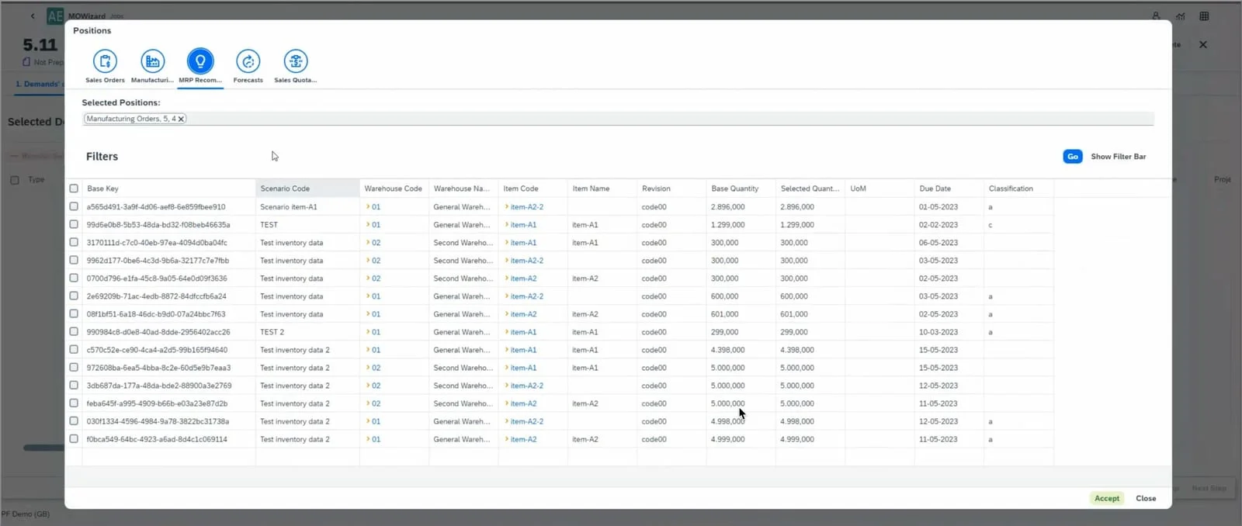Open the Sales Quotations positions icon
This screenshot has height=526, width=1242.
295,61
